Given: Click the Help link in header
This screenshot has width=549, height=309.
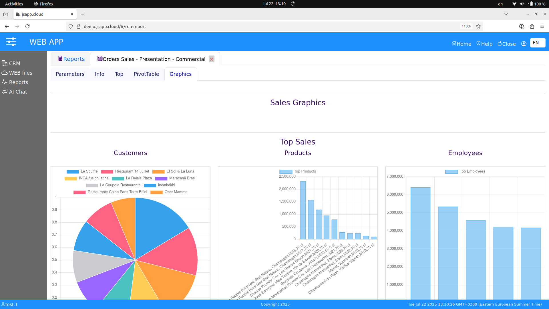Looking at the screenshot, I should 484,44.
